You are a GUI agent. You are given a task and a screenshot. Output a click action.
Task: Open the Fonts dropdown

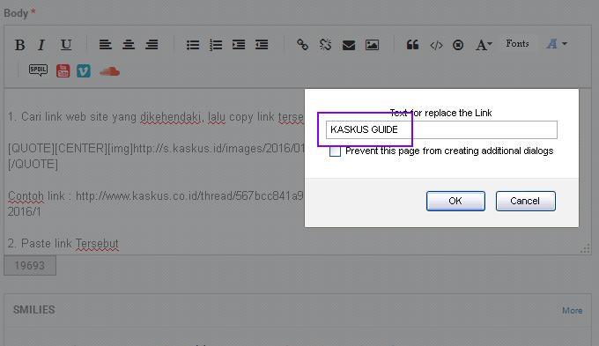(517, 43)
